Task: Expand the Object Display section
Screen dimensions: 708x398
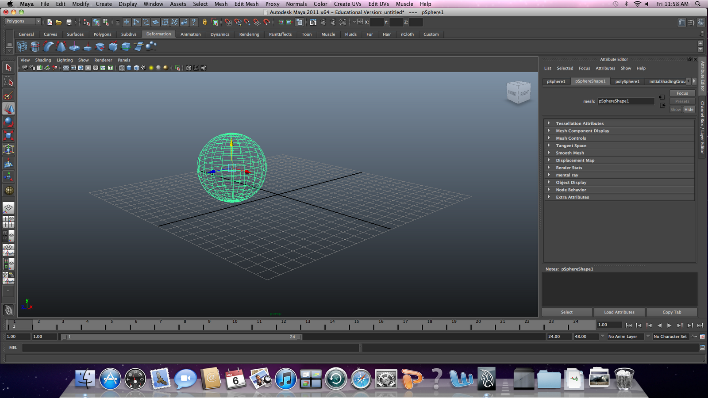Action: 619,182
